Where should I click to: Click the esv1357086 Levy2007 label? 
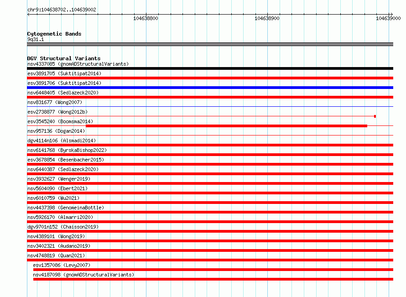click(x=62, y=265)
